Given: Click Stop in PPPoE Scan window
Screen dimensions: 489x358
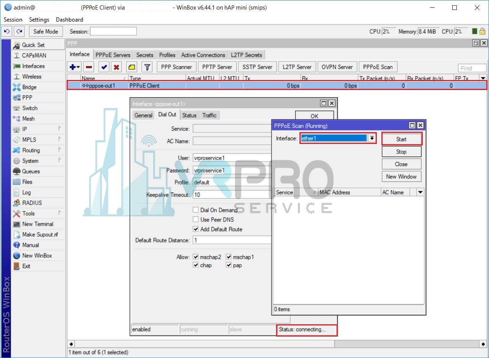Looking at the screenshot, I should pyautogui.click(x=401, y=152).
